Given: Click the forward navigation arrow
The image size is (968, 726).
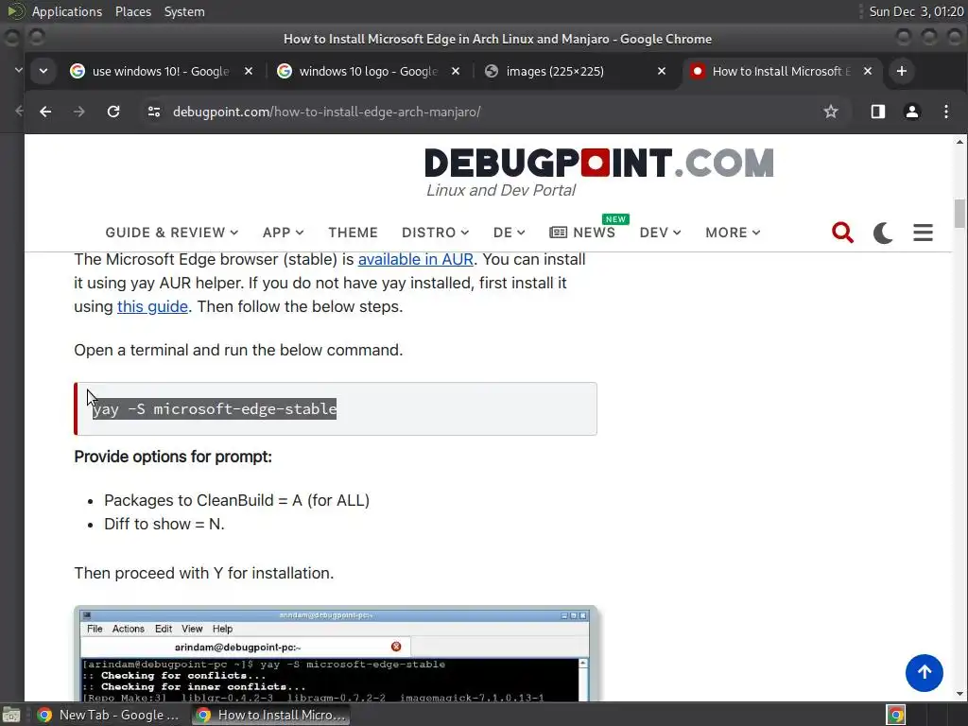Looking at the screenshot, I should click(79, 112).
